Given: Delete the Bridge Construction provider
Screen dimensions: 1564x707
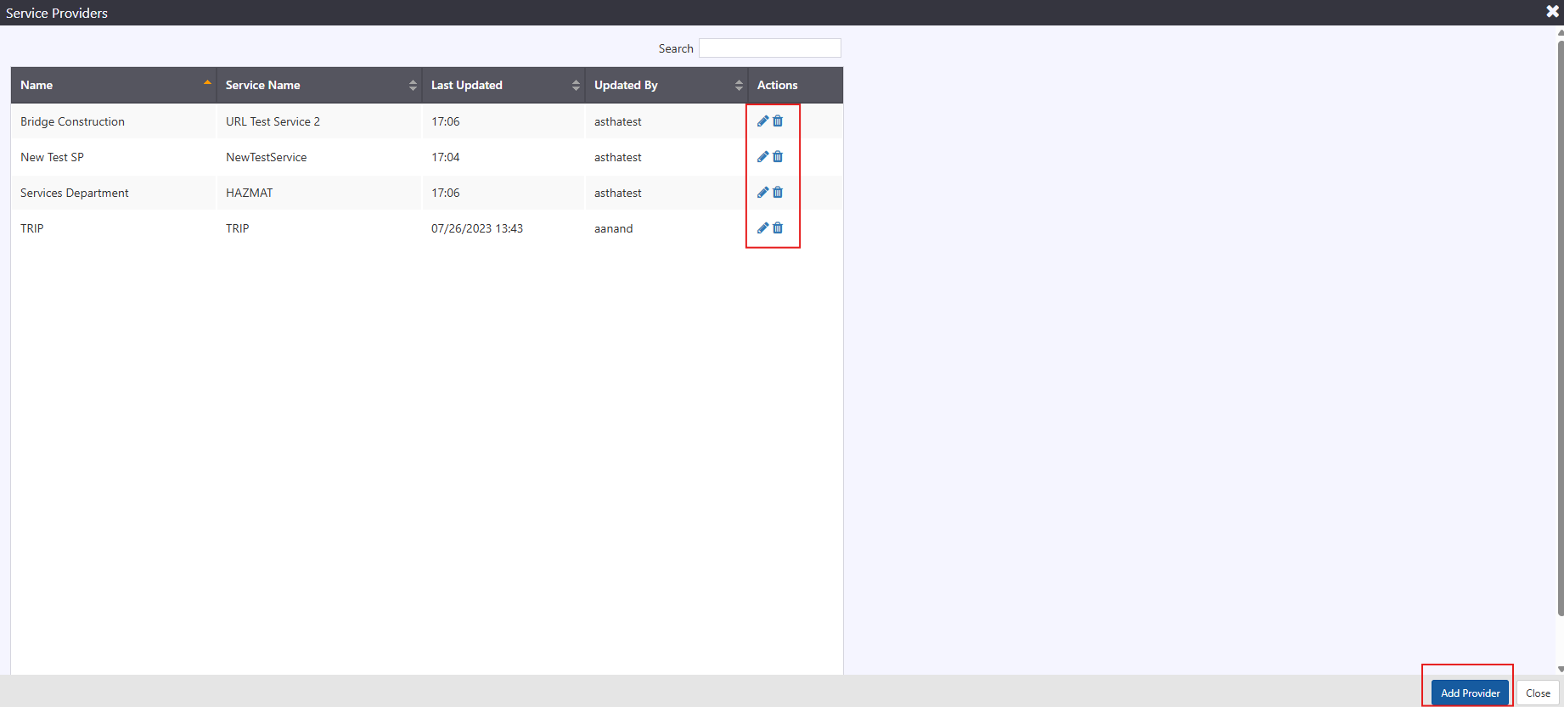Looking at the screenshot, I should click(778, 121).
